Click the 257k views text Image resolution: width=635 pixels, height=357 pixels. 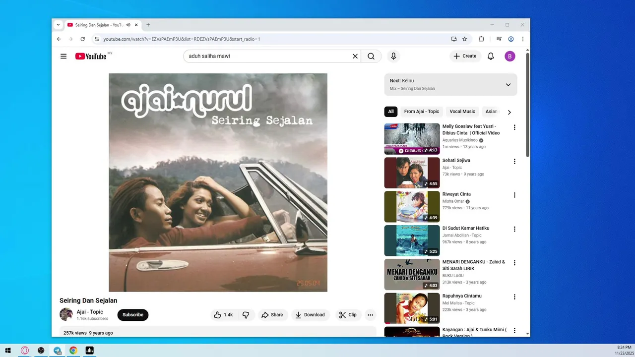[x=75, y=333]
